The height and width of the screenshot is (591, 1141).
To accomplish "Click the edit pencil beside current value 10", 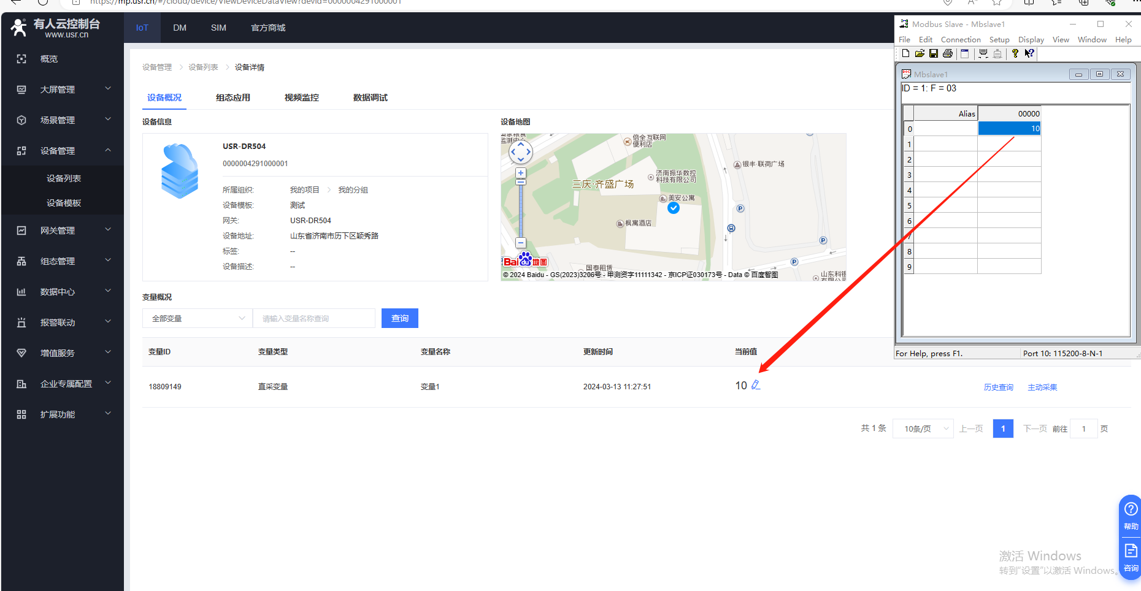I will coord(756,385).
